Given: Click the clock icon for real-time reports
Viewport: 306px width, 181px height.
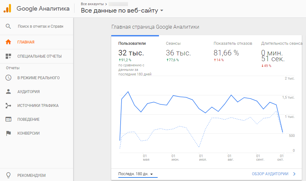Looking at the screenshot, I should click(8, 78).
